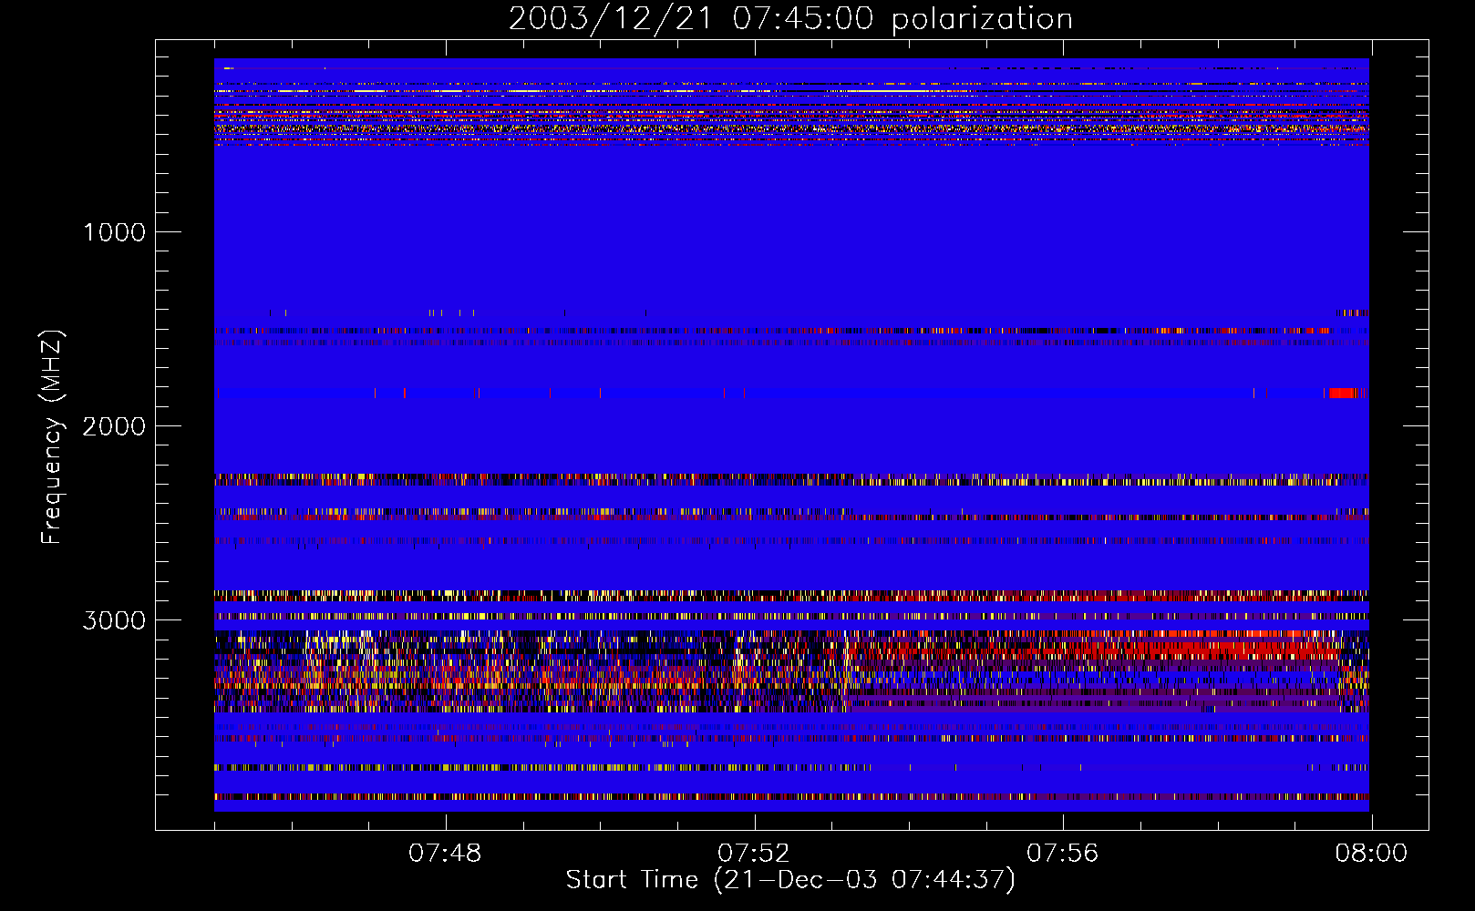Click the '07:52' time tick label
This screenshot has width=1475, height=911.
[754, 854]
